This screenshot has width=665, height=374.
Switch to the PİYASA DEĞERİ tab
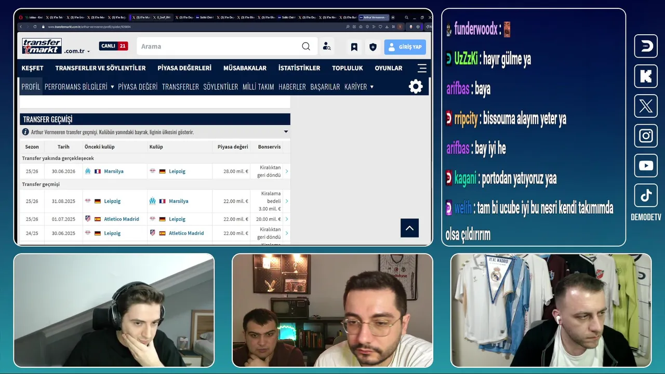138,87
